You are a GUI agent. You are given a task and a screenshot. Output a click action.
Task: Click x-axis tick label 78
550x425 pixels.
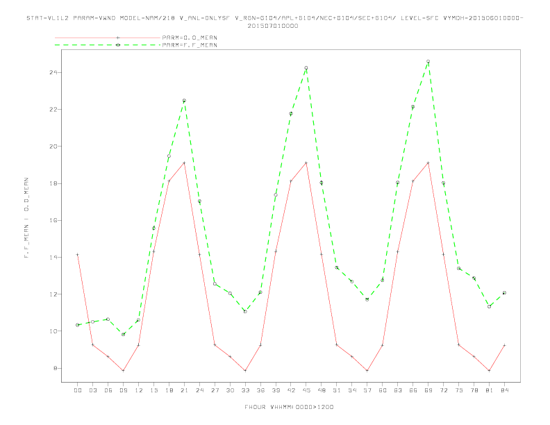click(x=474, y=390)
